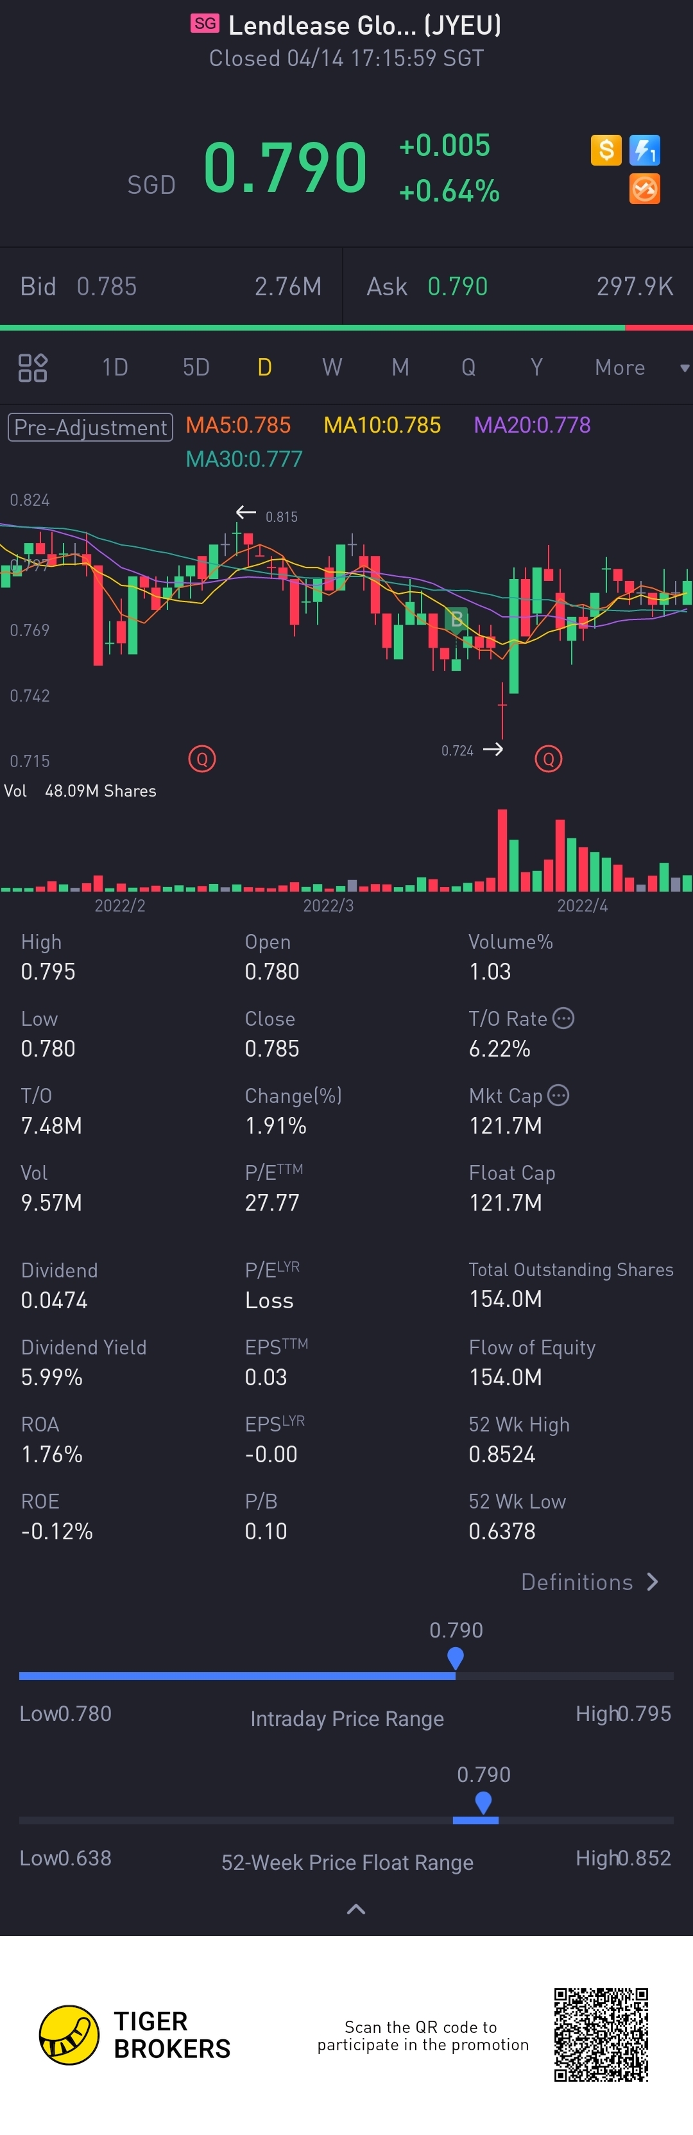Tap the yellow dollar sign icon

click(606, 151)
